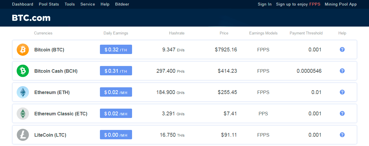Screen dimensions: 369x146
Task: Open help for the Bitcoin row
Action: [342, 49]
